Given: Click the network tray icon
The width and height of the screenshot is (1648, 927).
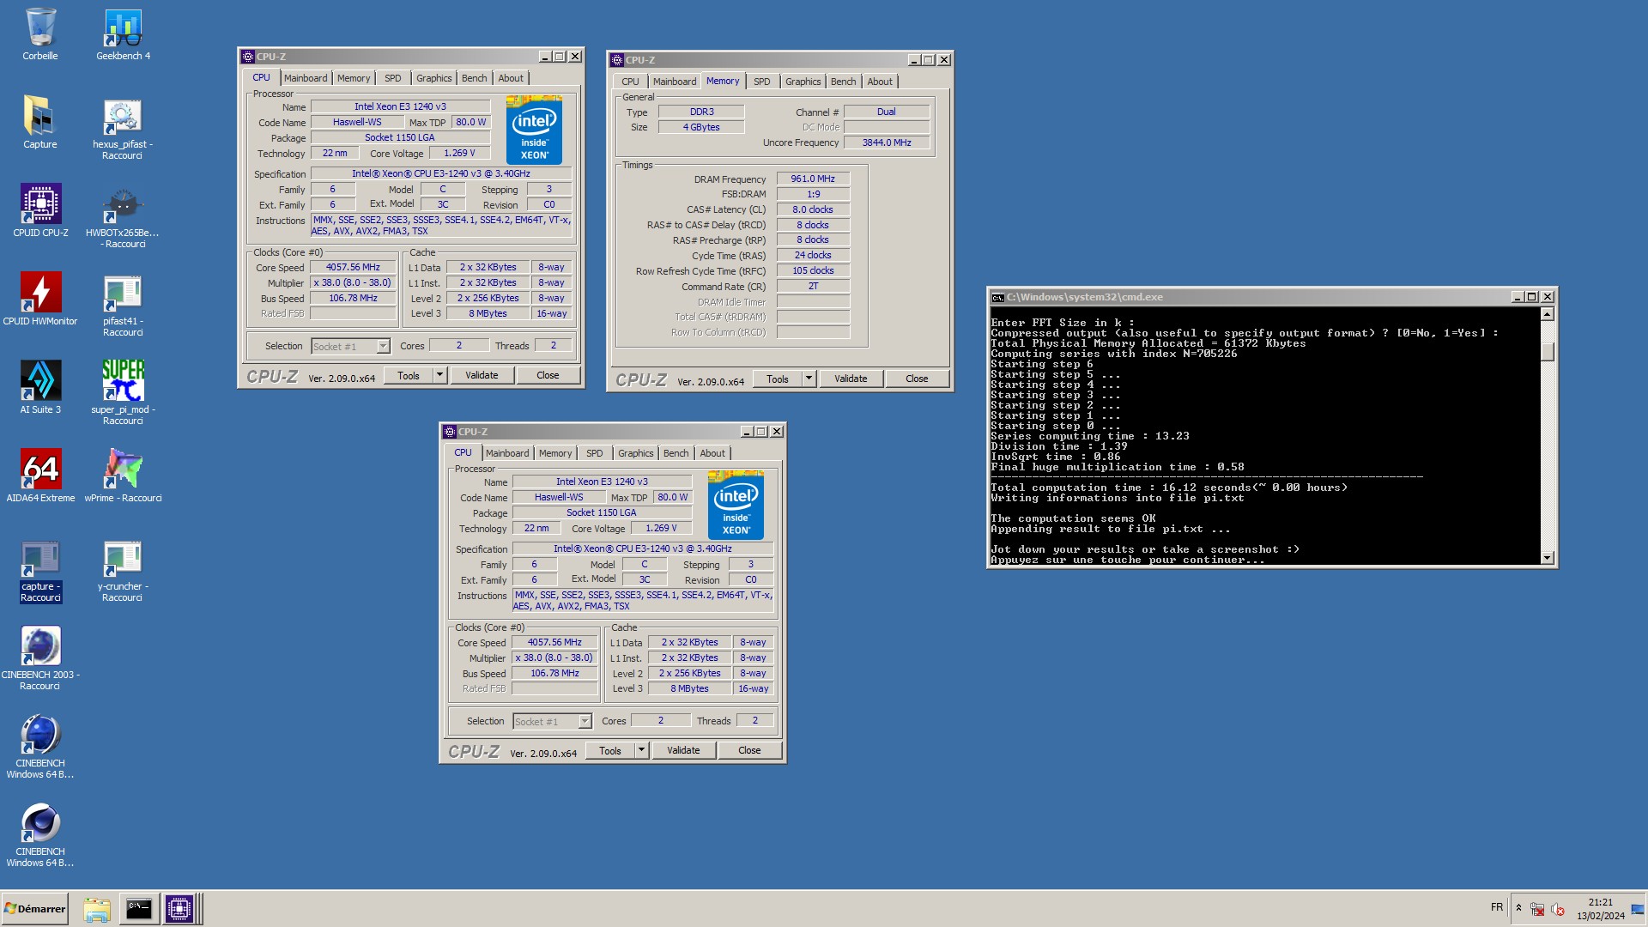Looking at the screenshot, I should (x=1537, y=909).
